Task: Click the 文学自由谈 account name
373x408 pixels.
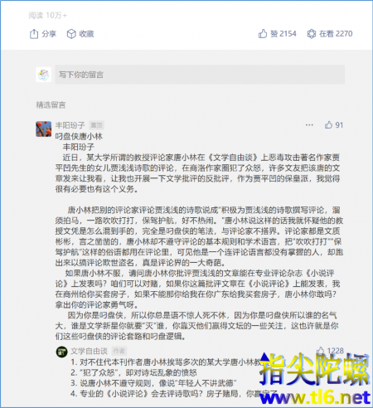Action: [89, 351]
